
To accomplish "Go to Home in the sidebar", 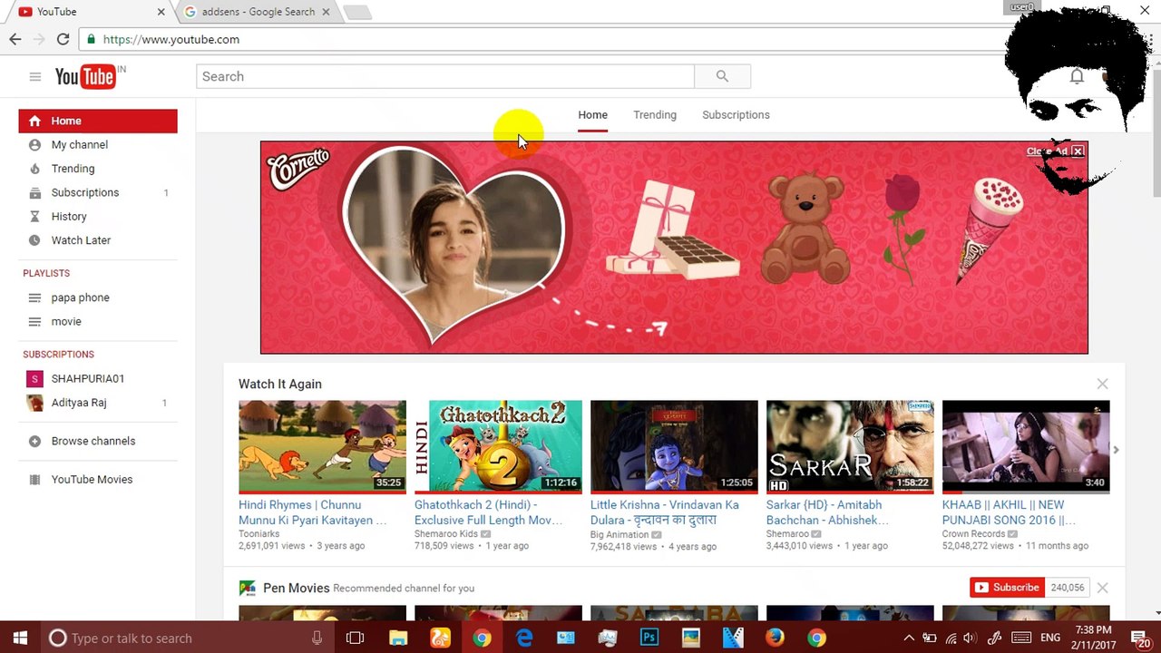I will pyautogui.click(x=98, y=121).
